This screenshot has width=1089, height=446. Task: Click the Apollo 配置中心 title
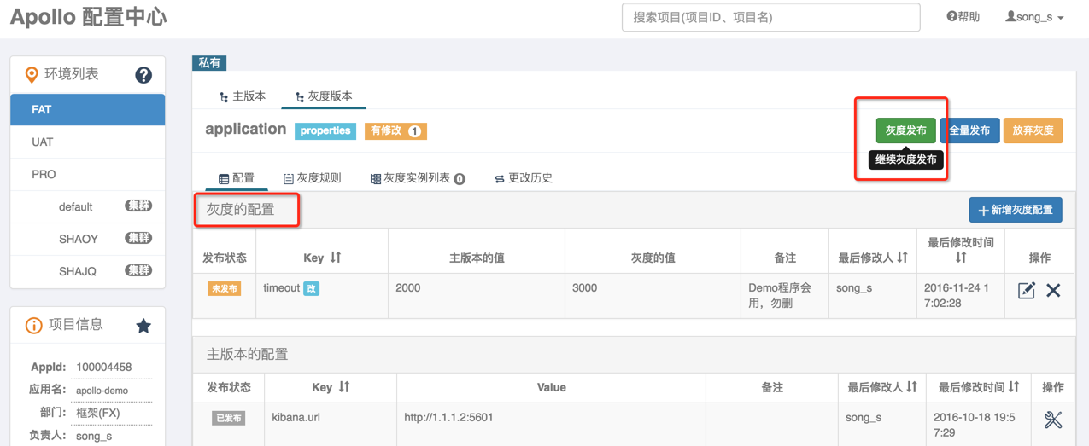(89, 17)
